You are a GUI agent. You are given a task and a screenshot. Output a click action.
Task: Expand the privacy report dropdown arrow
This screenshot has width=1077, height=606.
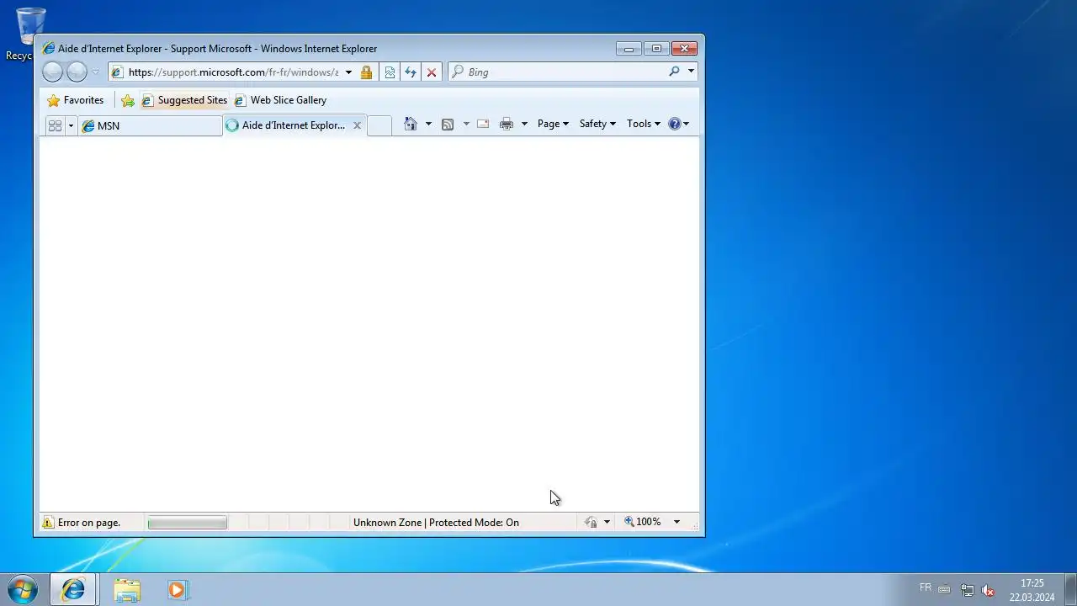click(607, 523)
